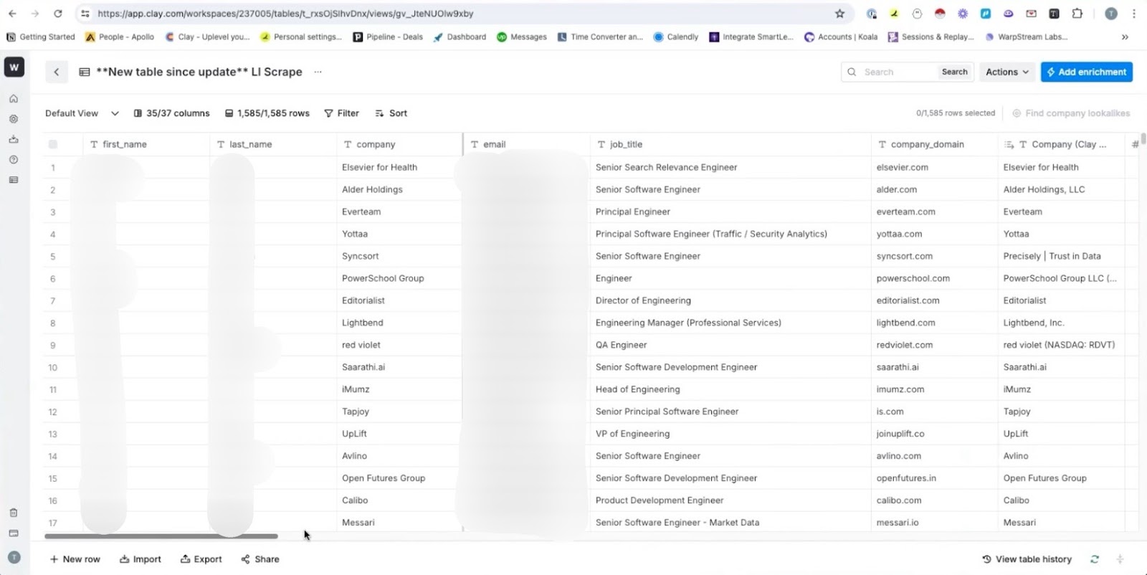
Task: Open the 1,585/1,585 rows selector
Action: coord(267,113)
